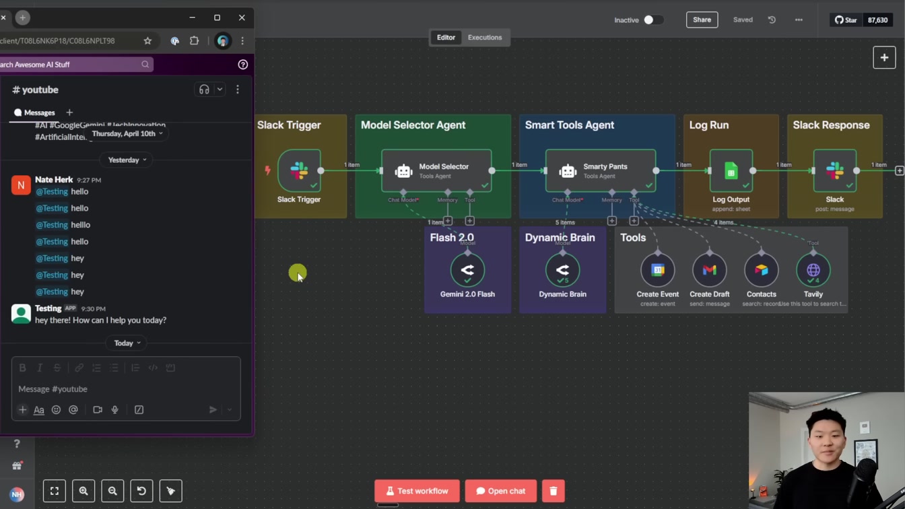Zoom out of the workflow canvas
This screenshot has width=905, height=509.
[112, 491]
